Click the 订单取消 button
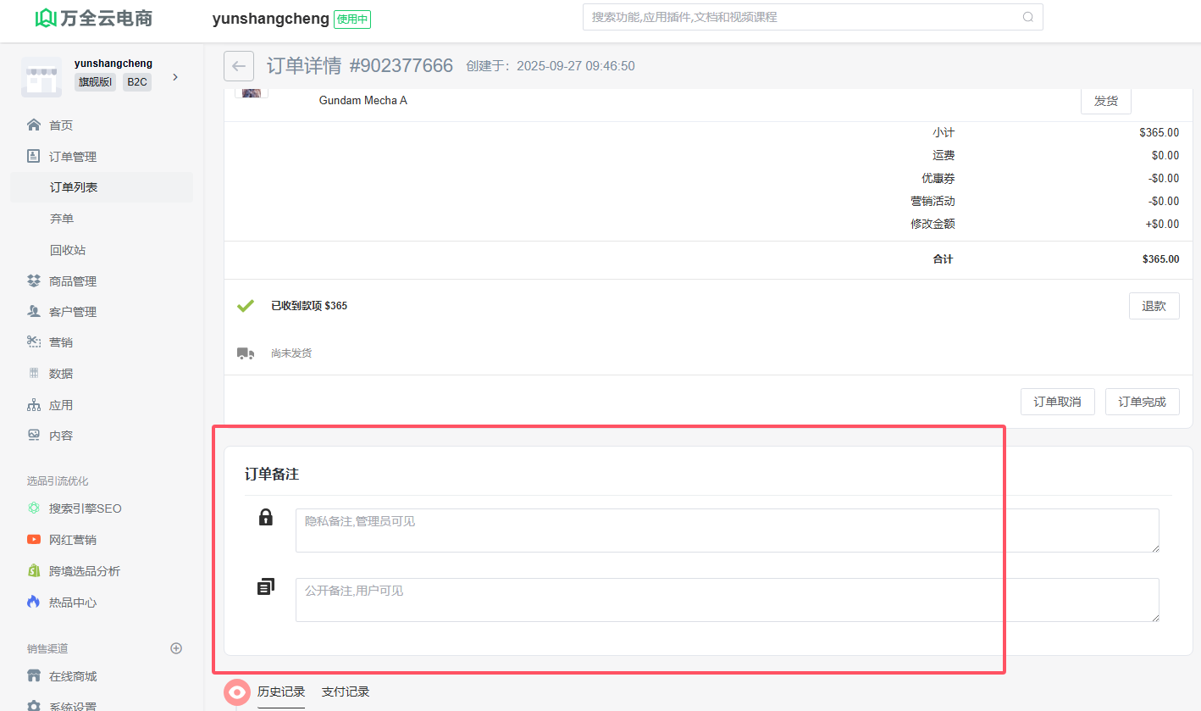The height and width of the screenshot is (711, 1201). (1057, 402)
